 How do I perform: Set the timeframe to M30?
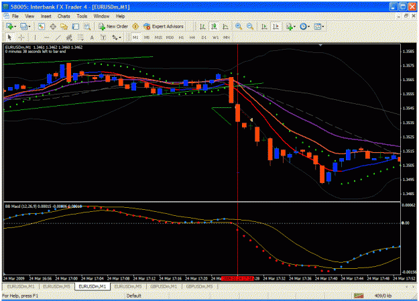pos(170,38)
